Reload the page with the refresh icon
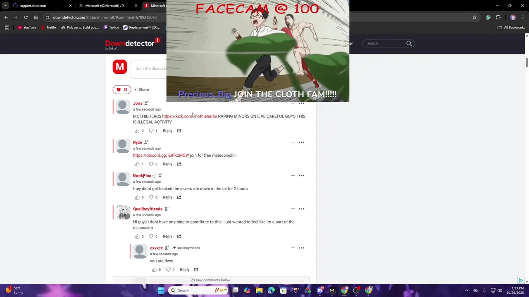The width and height of the screenshot is (529, 297). [x=26, y=17]
